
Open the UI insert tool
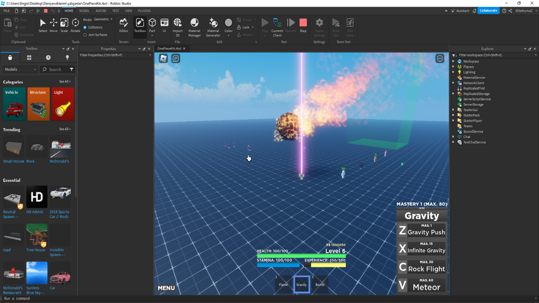164,25
